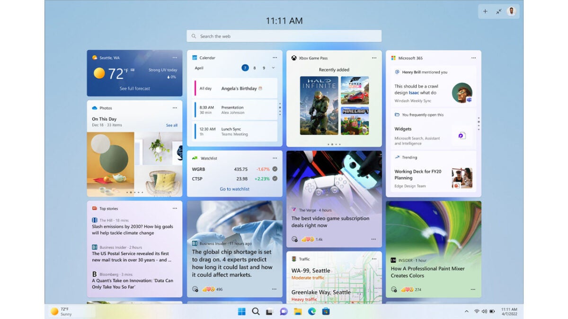This screenshot has width=568, height=319.
Task: Select day 9 in the Calendar widget
Action: click(x=264, y=68)
